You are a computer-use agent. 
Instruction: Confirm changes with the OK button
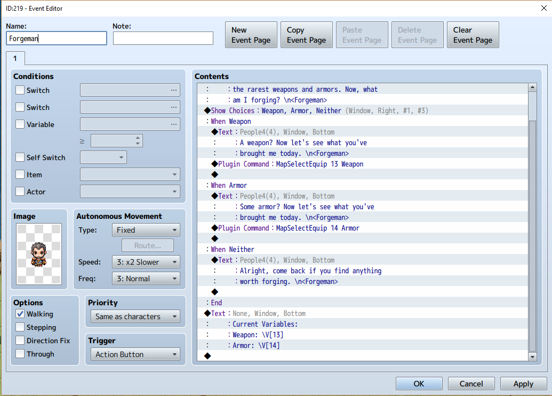419,384
